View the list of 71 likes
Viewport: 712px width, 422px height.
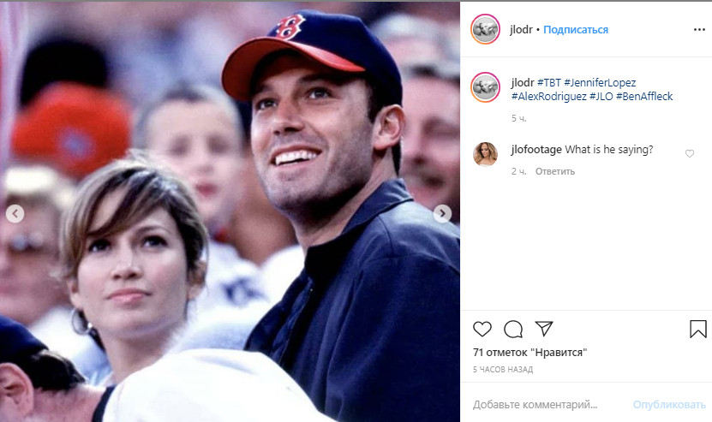click(x=524, y=352)
